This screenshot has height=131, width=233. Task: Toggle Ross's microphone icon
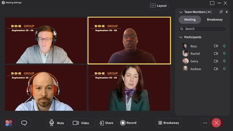[x=224, y=46]
